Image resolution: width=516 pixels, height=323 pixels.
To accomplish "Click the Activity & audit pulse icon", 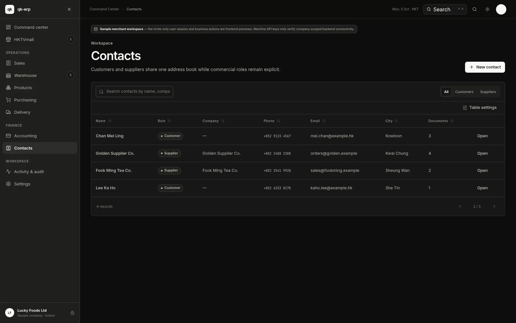I will [8, 172].
